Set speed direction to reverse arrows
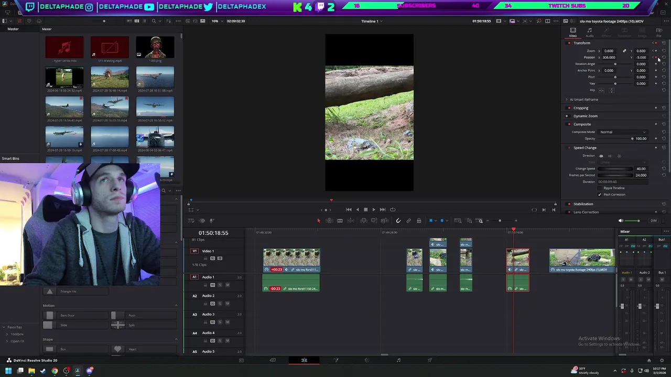 click(x=610, y=156)
